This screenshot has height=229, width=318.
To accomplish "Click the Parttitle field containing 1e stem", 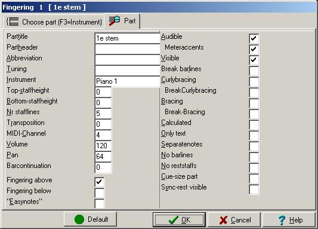I will click(x=127, y=38).
